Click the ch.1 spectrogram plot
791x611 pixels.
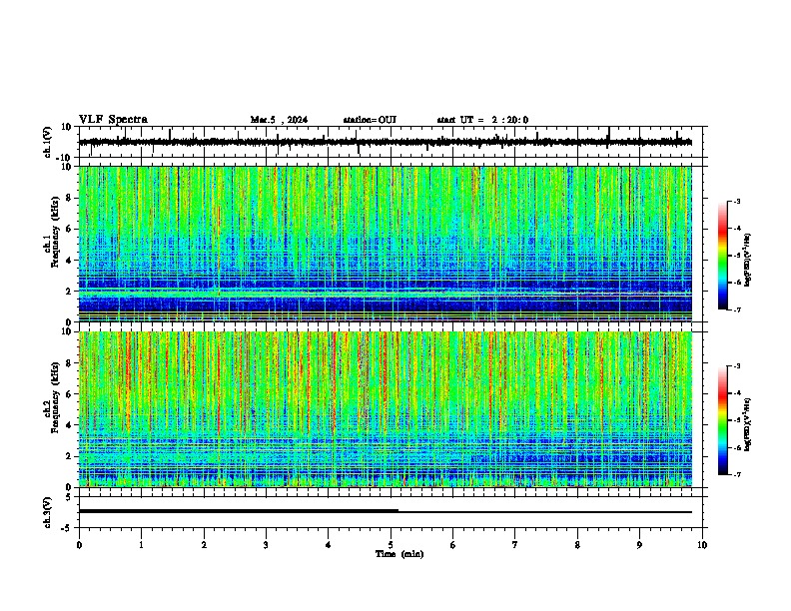tap(386, 244)
